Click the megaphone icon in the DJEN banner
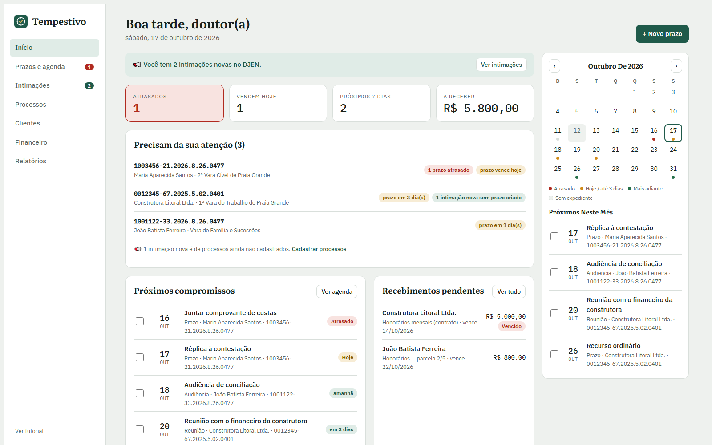The width and height of the screenshot is (712, 445). pos(137,65)
